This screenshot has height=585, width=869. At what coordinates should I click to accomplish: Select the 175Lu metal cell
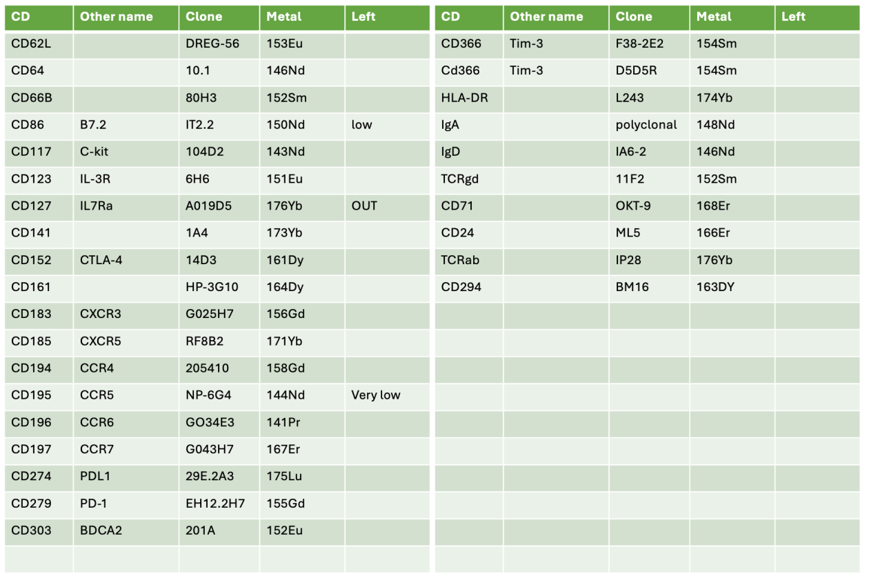click(x=284, y=476)
